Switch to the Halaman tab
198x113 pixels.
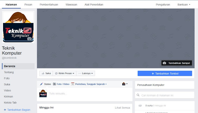[11, 5]
